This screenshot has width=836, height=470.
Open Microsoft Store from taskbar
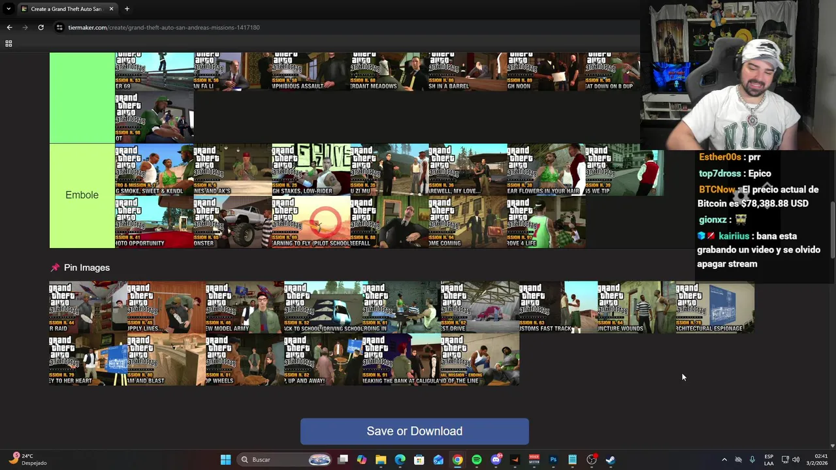click(x=419, y=460)
